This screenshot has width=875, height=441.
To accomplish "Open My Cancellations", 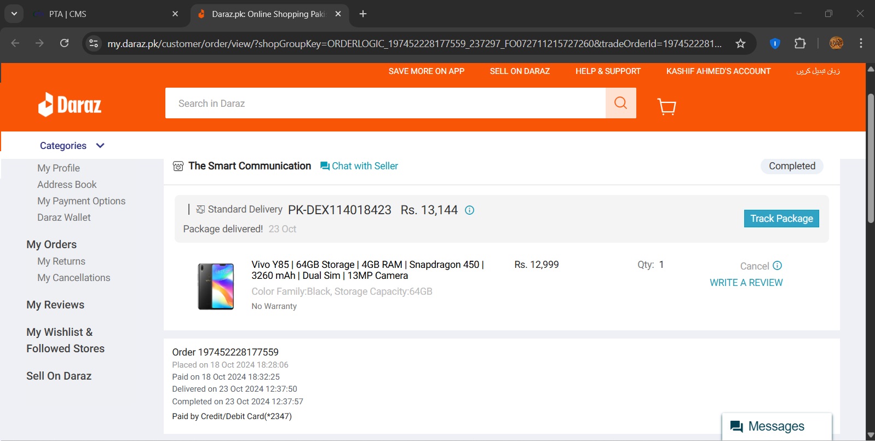I will [x=74, y=278].
